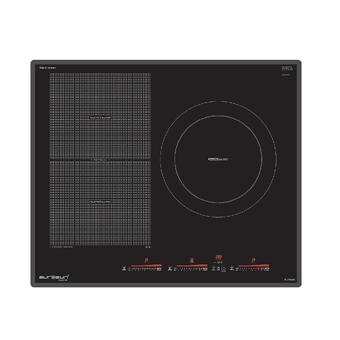Tap the right zone red P display
340x340 pixels.
(253, 261)
